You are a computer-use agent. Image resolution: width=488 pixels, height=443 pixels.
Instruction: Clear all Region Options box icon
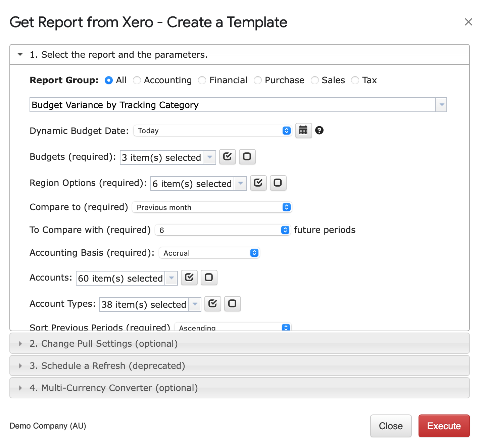(x=278, y=183)
